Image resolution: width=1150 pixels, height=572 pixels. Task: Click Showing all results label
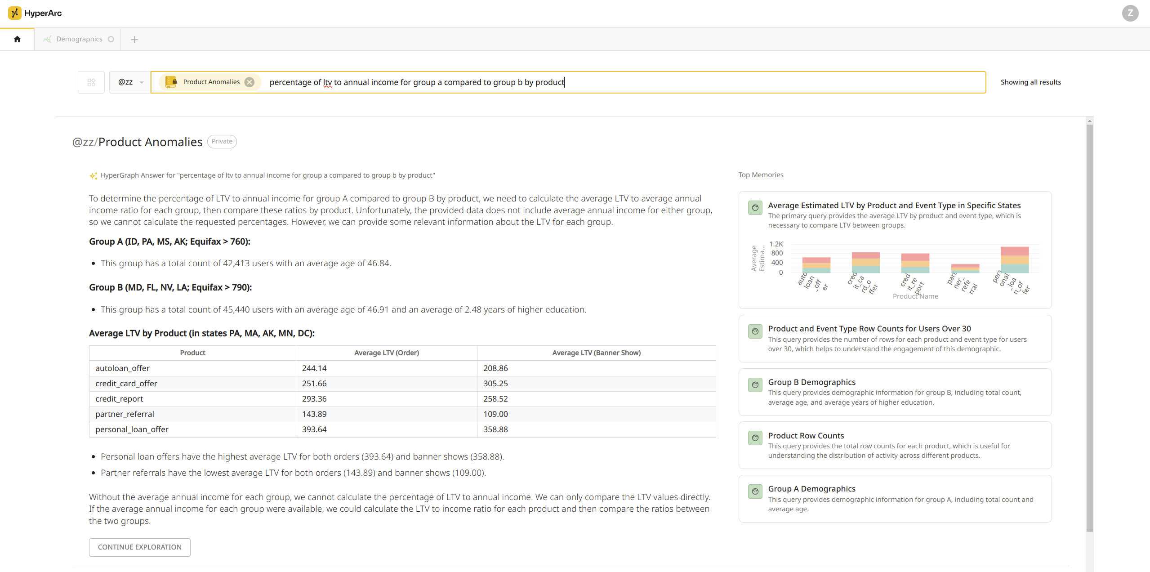click(1030, 82)
